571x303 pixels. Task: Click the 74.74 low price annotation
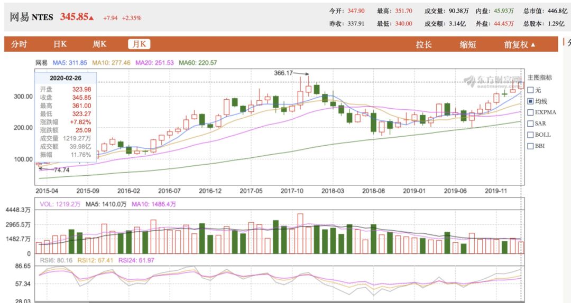click(x=61, y=170)
